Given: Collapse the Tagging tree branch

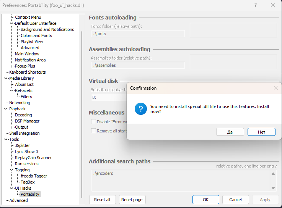Looking at the screenshot, I should (11, 170).
